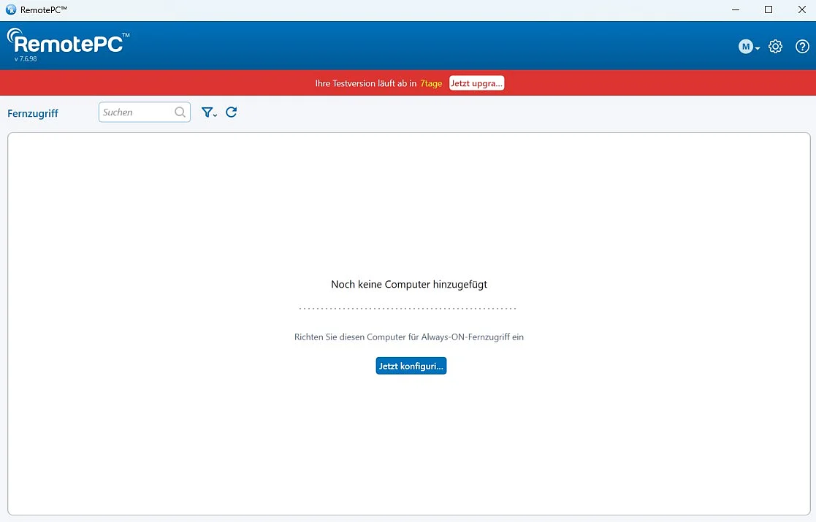The image size is (816, 522).
Task: Click 'Noch keine Computer hinzugefügt' text
Action: (409, 285)
